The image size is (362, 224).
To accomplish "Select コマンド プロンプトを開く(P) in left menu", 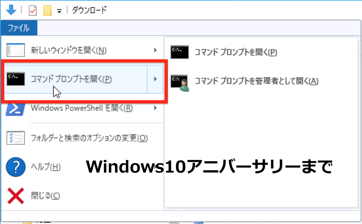I will (71, 79).
